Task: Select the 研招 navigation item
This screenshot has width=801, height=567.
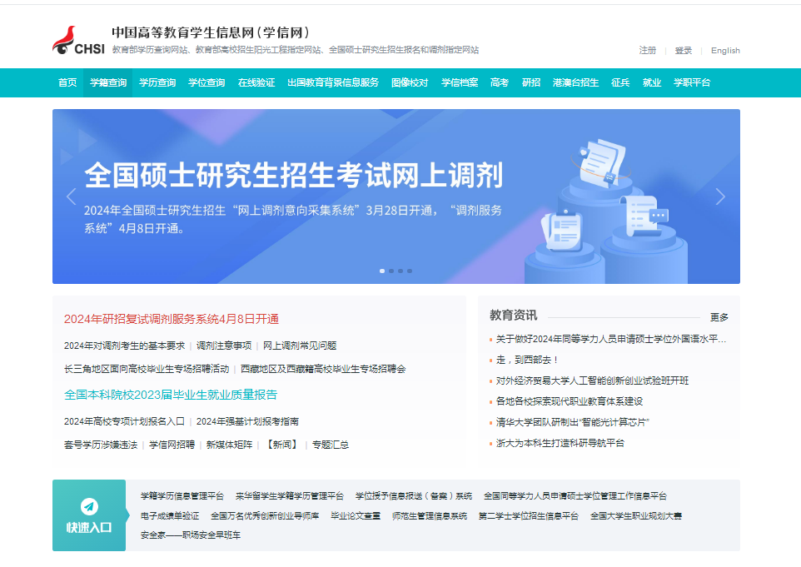Action: pos(531,82)
